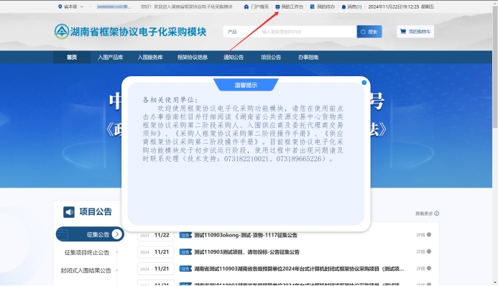Screen dimensions: 498x286
Task: Click the Hunan platform logo
Action: coord(62,32)
